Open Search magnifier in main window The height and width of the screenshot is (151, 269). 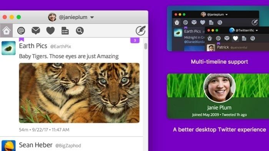pos(80,31)
